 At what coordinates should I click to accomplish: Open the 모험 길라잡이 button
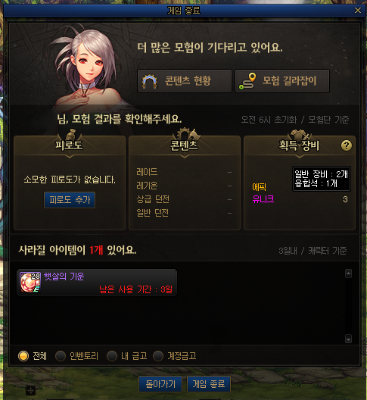282,81
